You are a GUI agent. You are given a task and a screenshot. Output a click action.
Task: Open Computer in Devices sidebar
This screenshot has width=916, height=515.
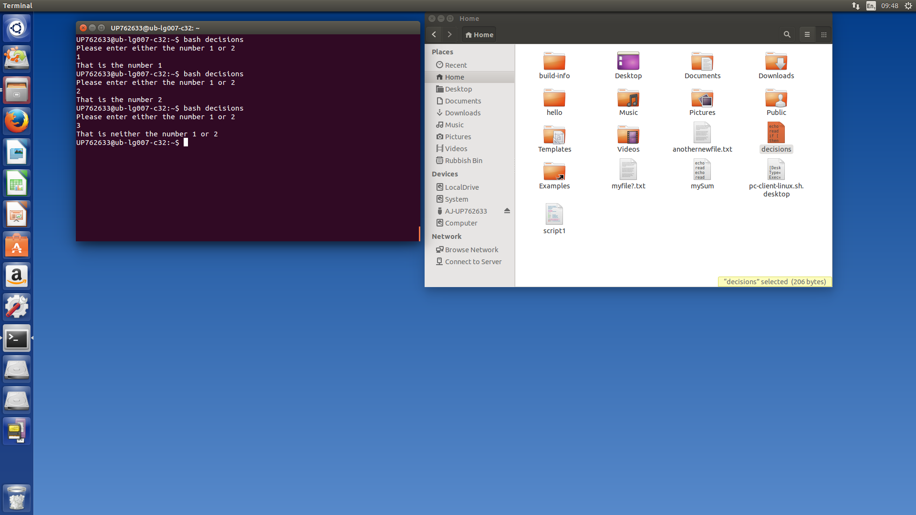469,223
